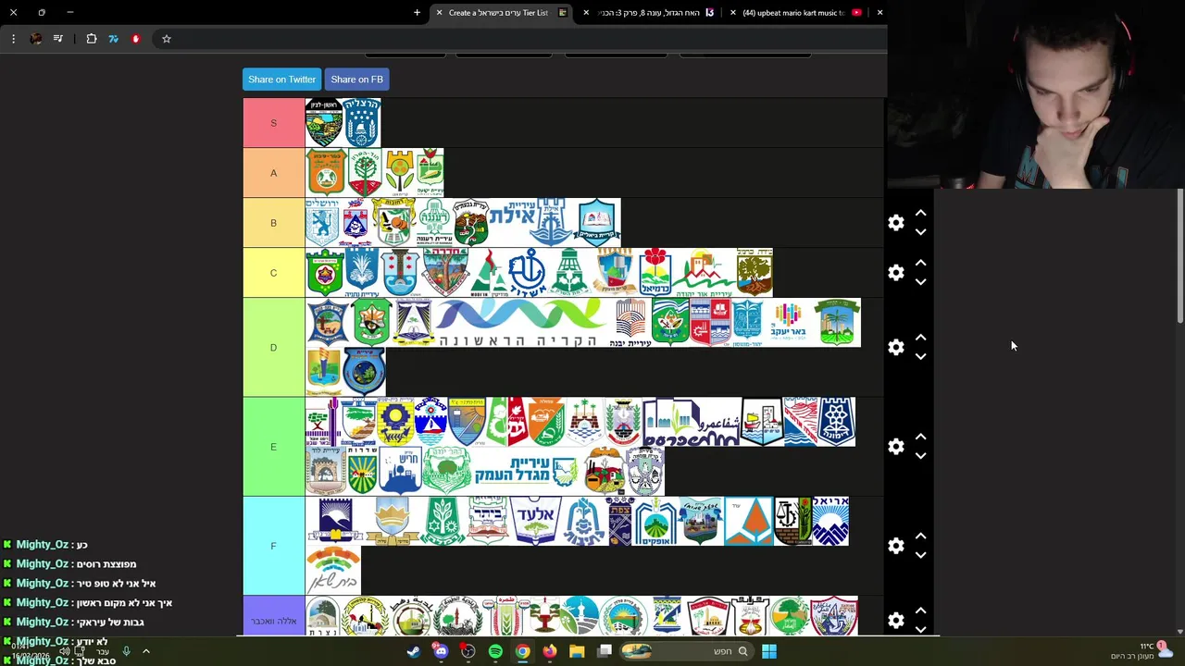Move tier C row down with arrow
The width and height of the screenshot is (1185, 666).
coord(920,282)
